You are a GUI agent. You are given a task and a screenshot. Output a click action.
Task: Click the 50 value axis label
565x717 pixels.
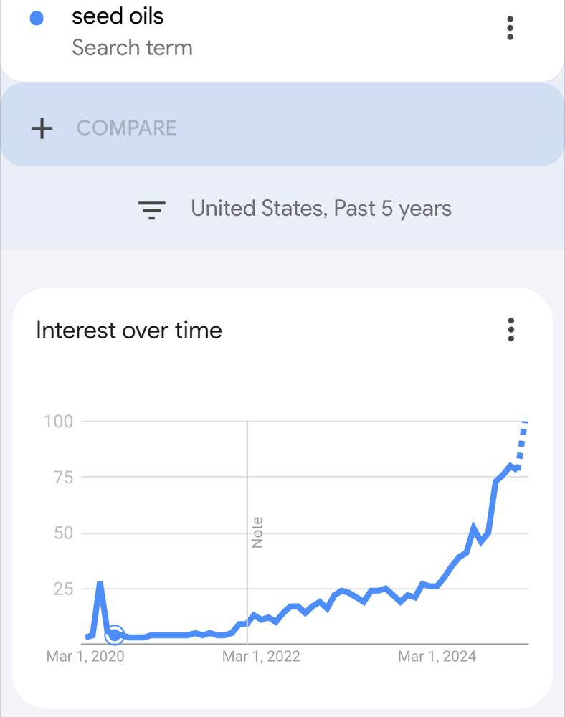(x=63, y=533)
